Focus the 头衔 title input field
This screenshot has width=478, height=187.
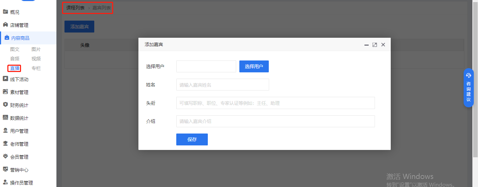275,103
